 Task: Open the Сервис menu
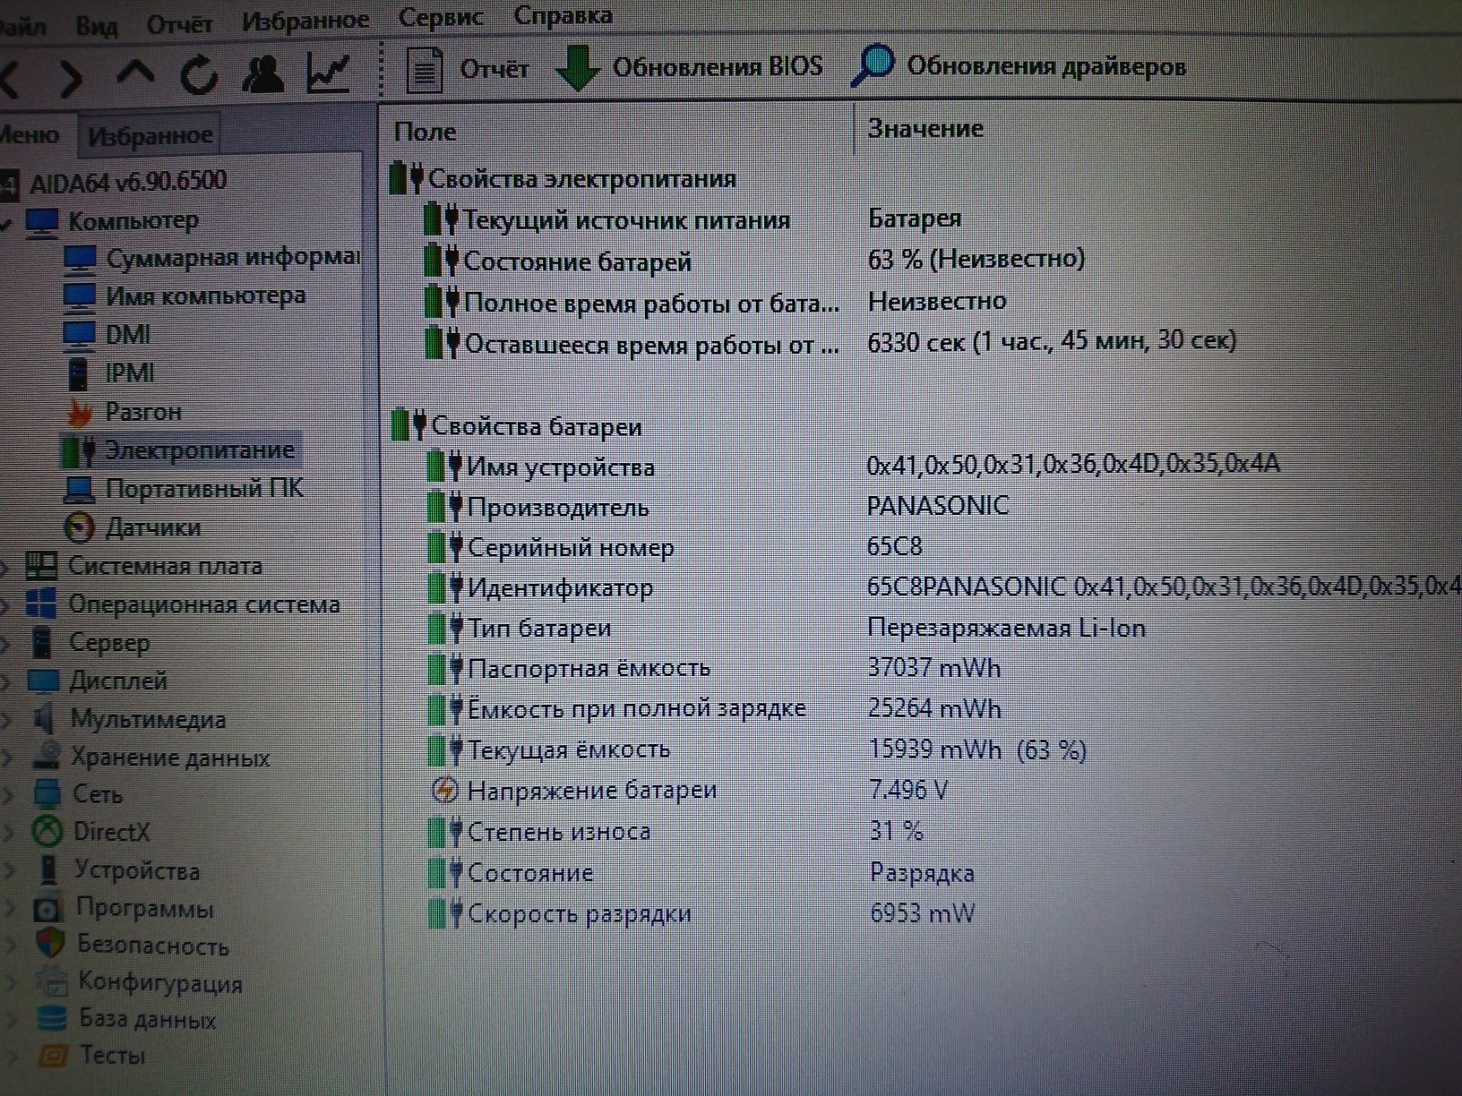point(441,17)
